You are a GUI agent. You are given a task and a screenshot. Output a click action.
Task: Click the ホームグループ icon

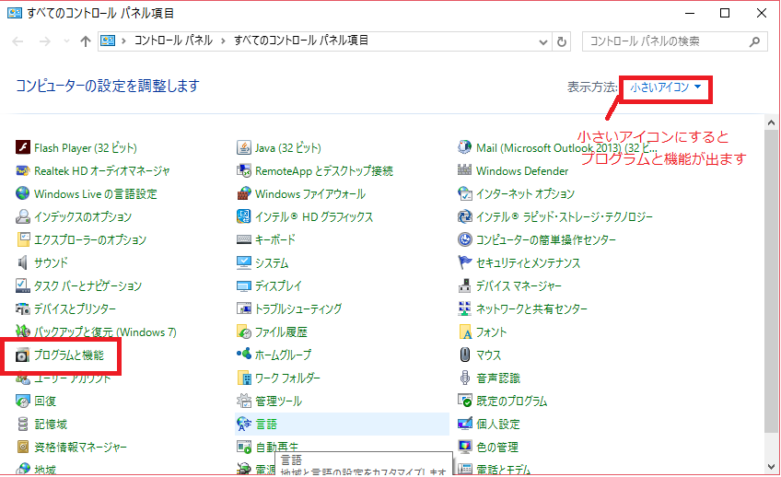[x=244, y=354]
